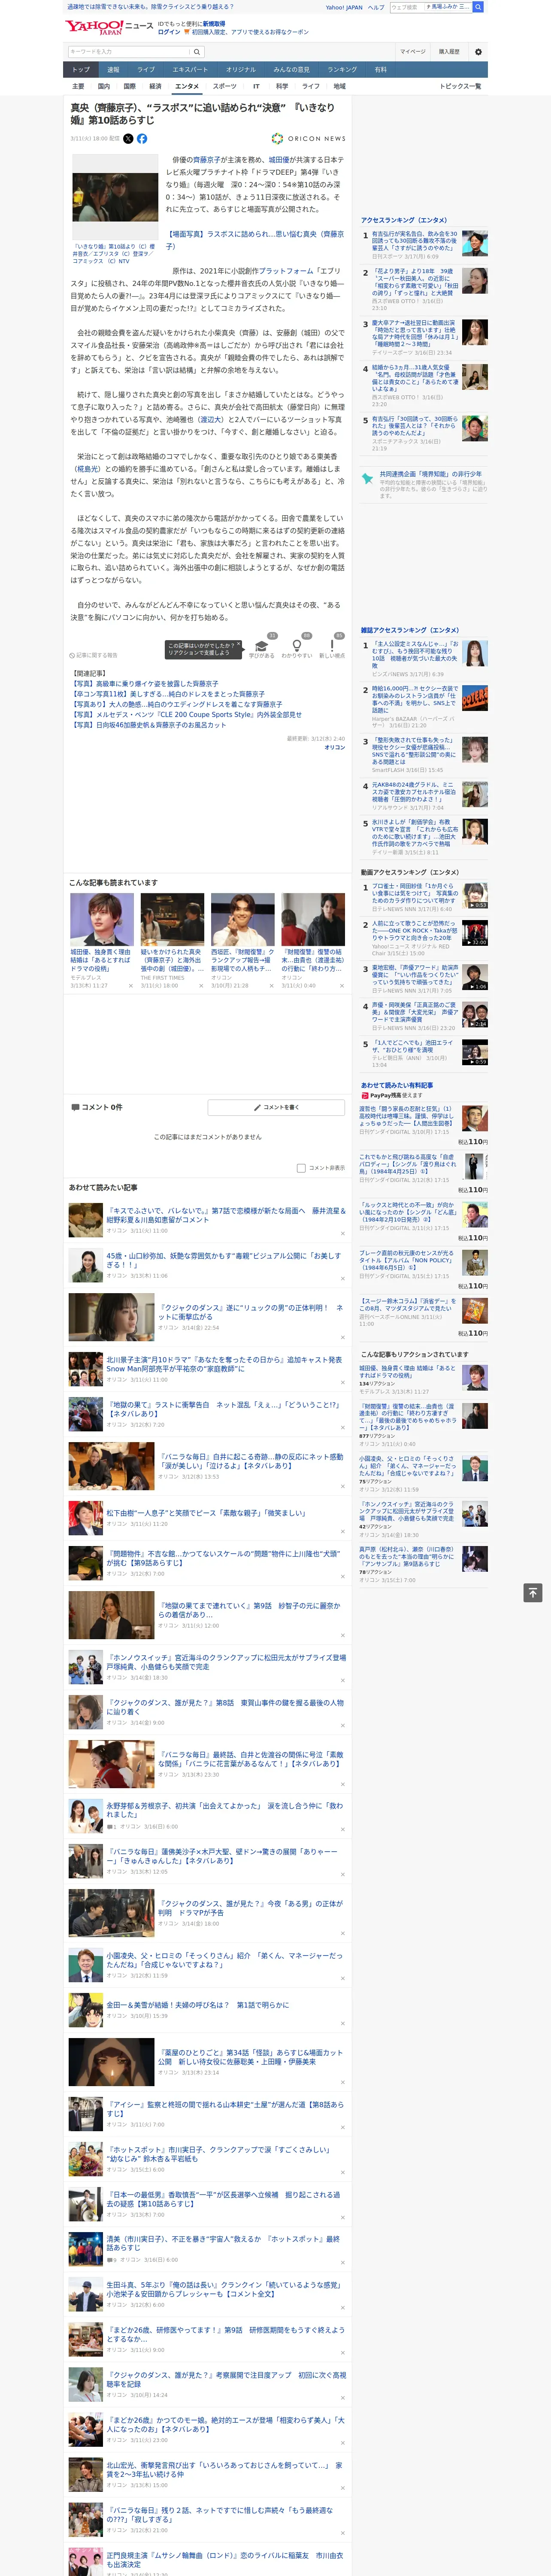Open the Yahoo! JAPAN header link
551x2576 pixels.
pos(344,7)
